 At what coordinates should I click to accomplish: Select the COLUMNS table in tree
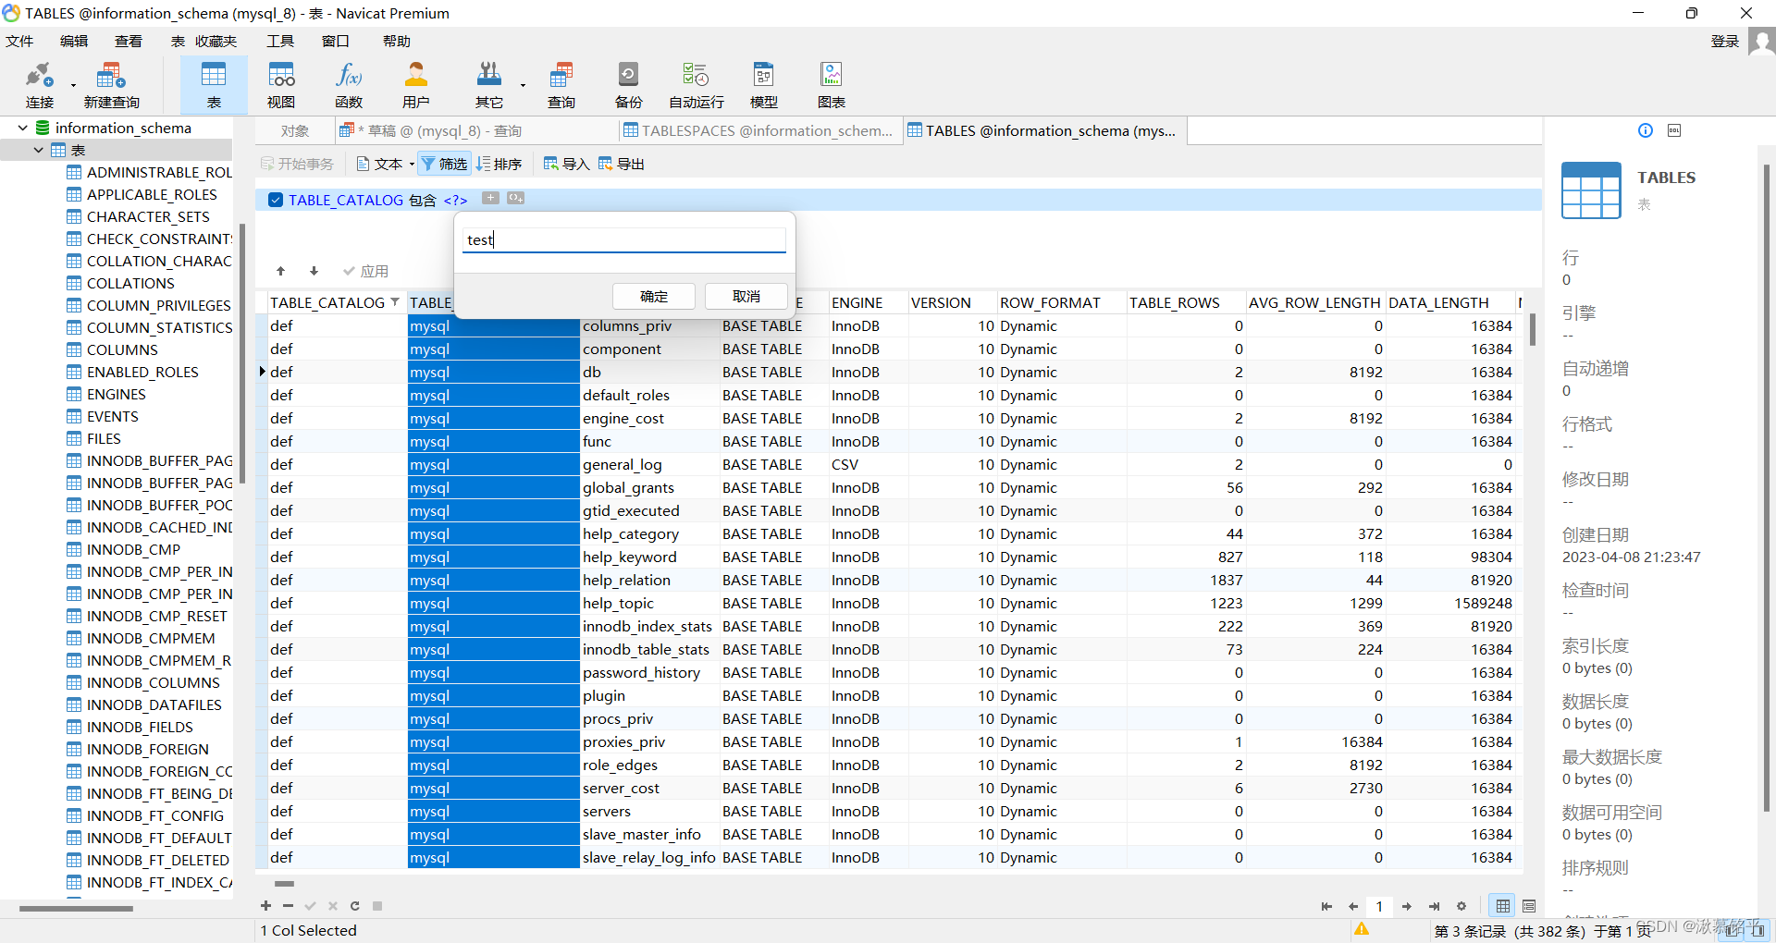coord(122,349)
